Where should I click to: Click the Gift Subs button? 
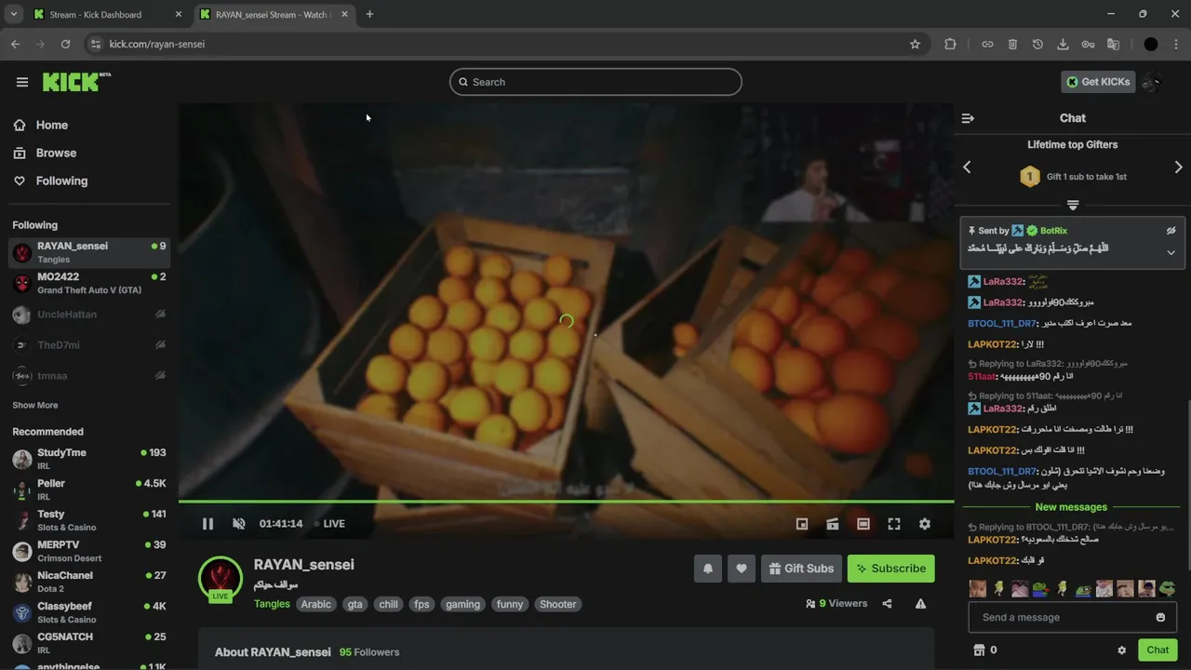click(x=801, y=569)
